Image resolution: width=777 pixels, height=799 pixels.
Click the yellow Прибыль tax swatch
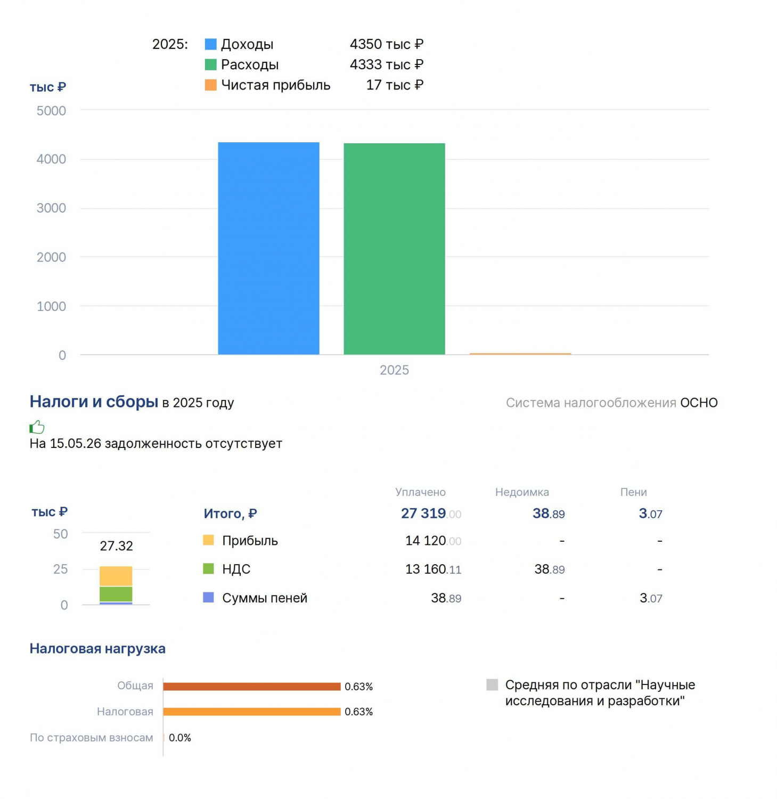[x=209, y=540]
